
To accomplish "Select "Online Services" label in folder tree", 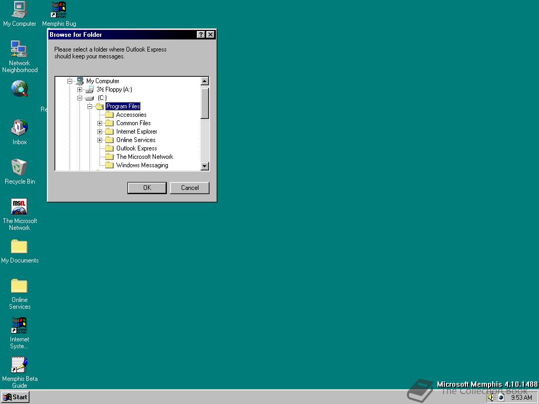I will click(136, 140).
